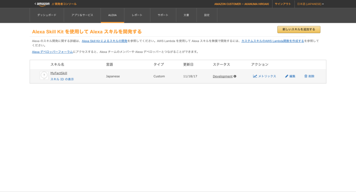The image size is (356, 192).
Task: Open the 文書 tab
Action: click(x=186, y=15)
